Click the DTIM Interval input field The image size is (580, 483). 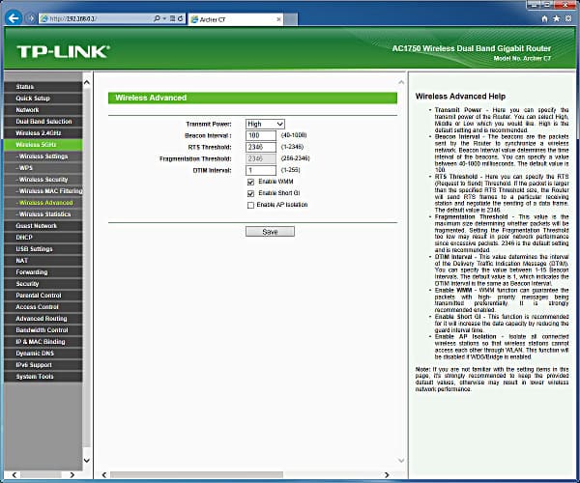[x=261, y=170]
